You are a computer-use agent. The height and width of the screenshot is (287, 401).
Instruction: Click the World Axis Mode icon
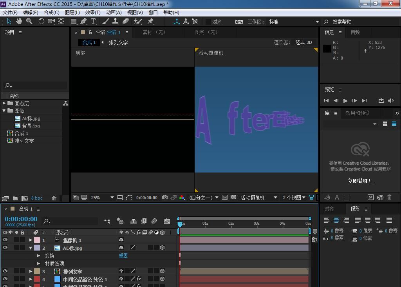pos(186,22)
